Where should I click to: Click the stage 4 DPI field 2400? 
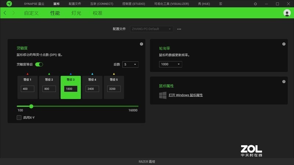coord(92,89)
